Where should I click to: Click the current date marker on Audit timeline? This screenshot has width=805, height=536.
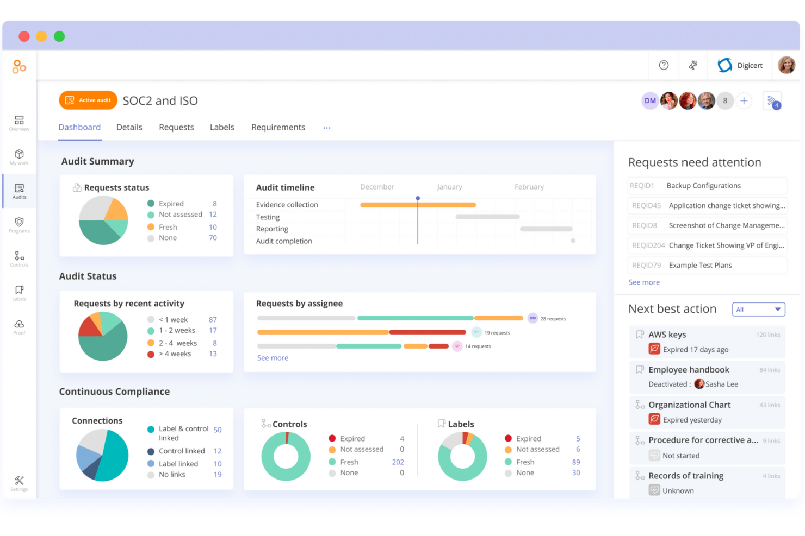(418, 199)
